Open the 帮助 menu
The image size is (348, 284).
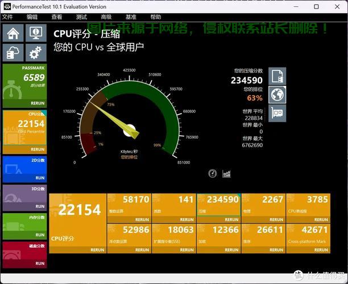[x=156, y=17]
